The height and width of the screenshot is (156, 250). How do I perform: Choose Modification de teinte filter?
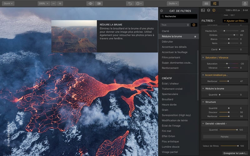(x=175, y=120)
